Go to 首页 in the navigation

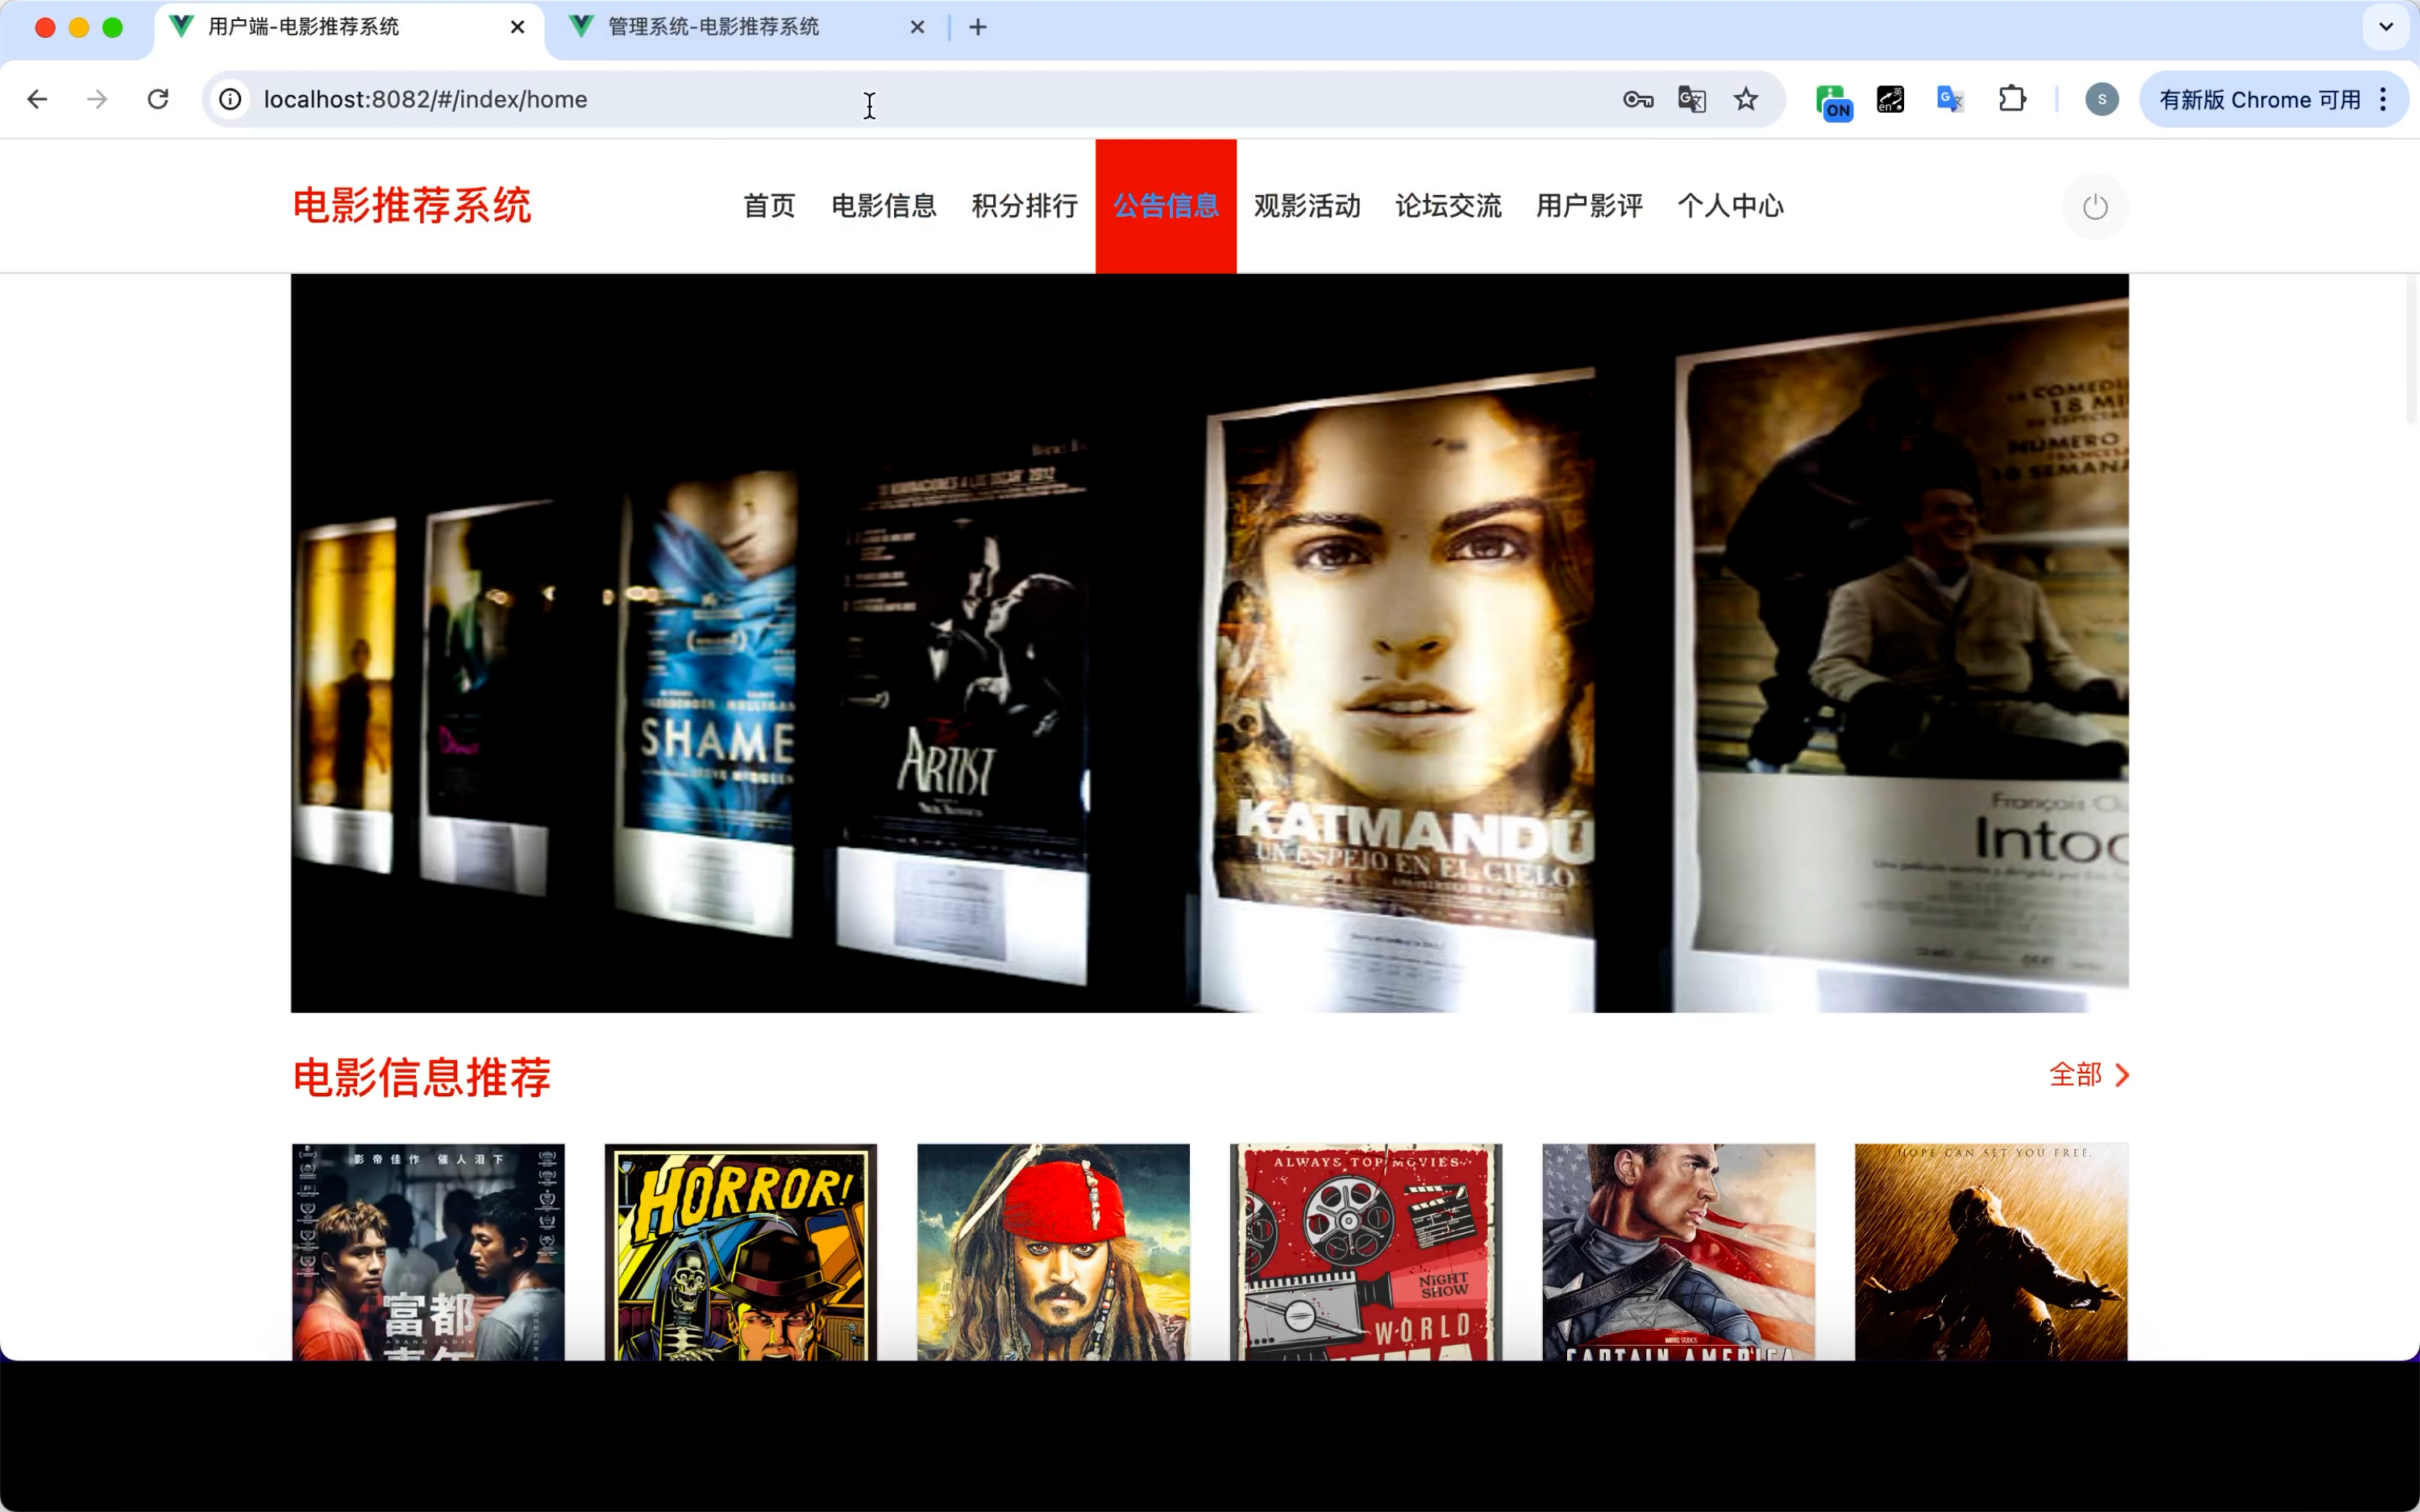coord(769,206)
